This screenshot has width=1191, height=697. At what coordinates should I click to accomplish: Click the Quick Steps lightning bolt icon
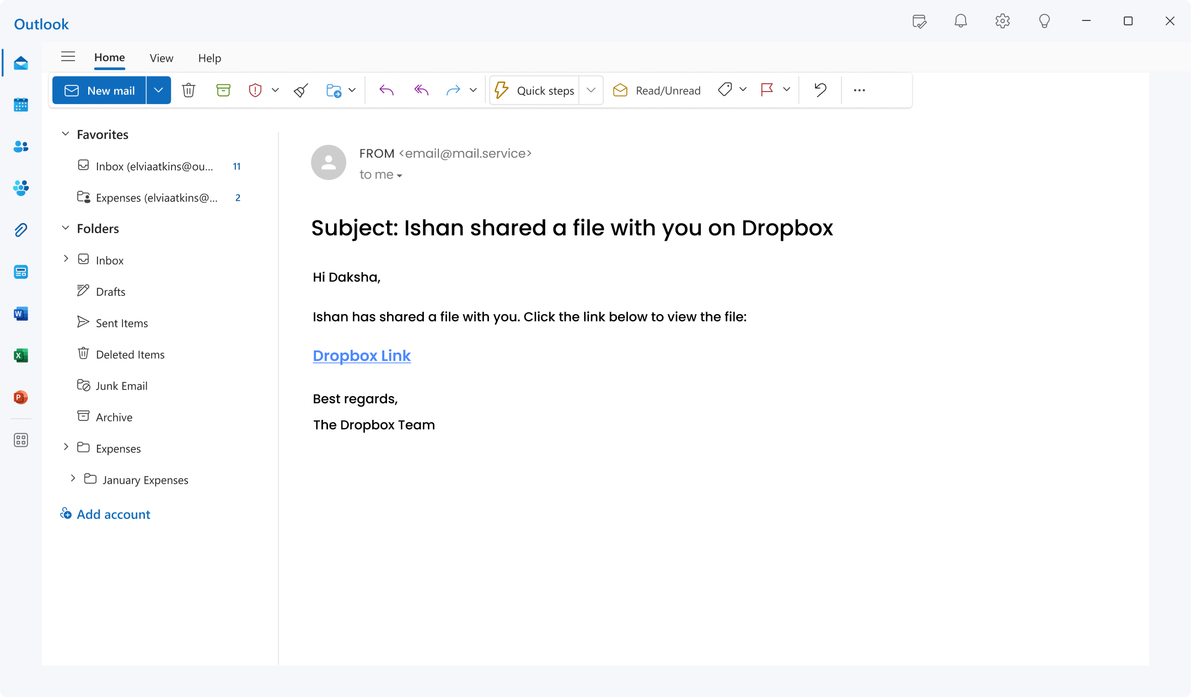(501, 90)
